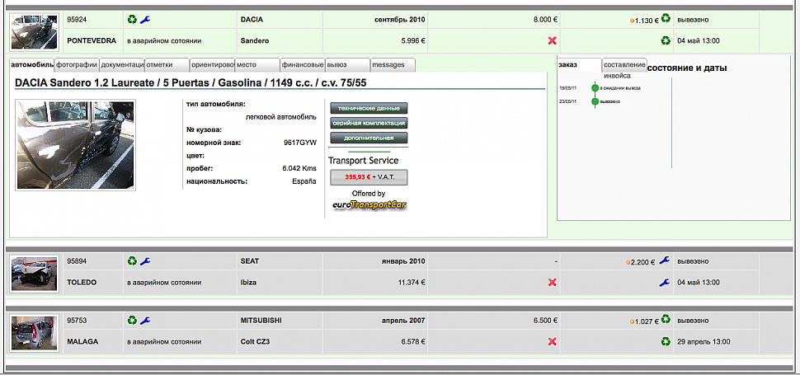
Task: Click the 8.000 € price cell
Action: pos(494,20)
